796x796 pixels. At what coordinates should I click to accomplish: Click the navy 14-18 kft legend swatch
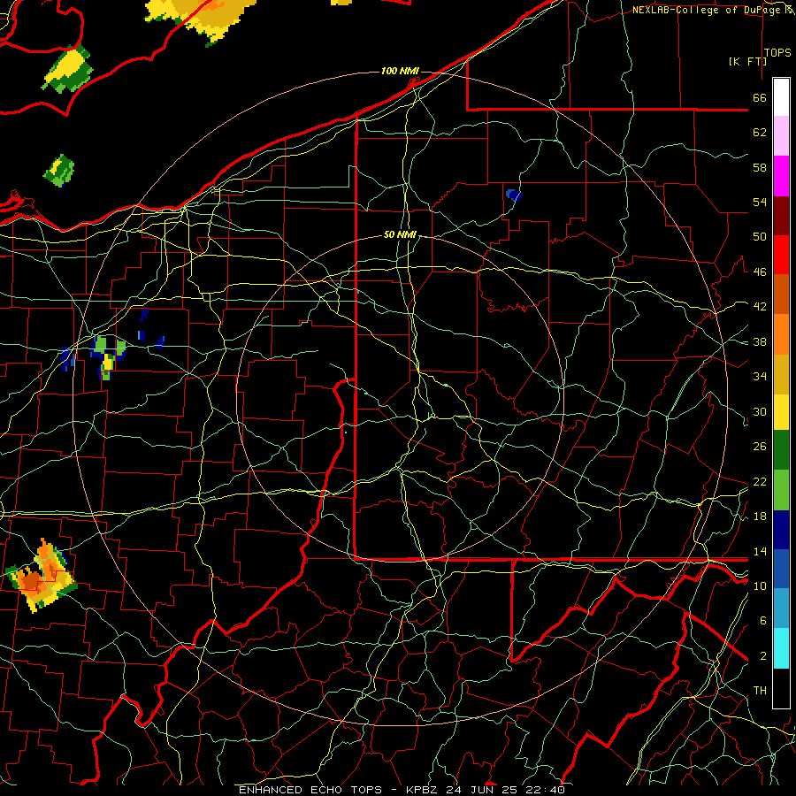pos(781,530)
